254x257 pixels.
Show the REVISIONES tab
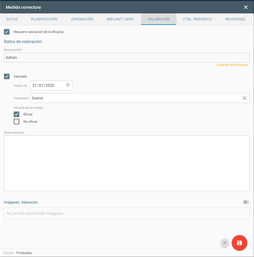235,19
